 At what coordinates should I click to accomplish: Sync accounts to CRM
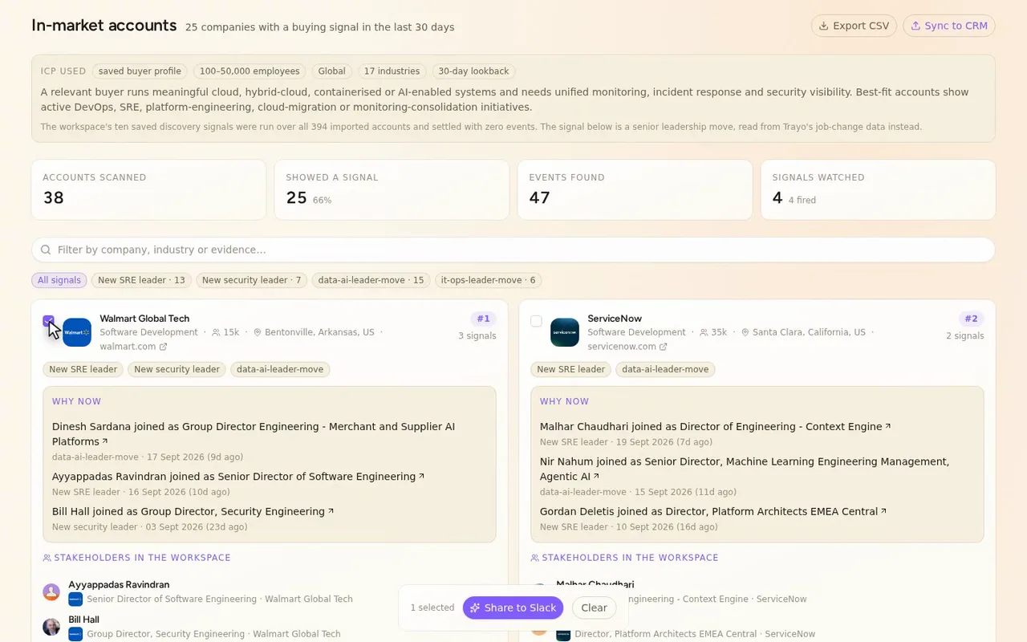949,26
